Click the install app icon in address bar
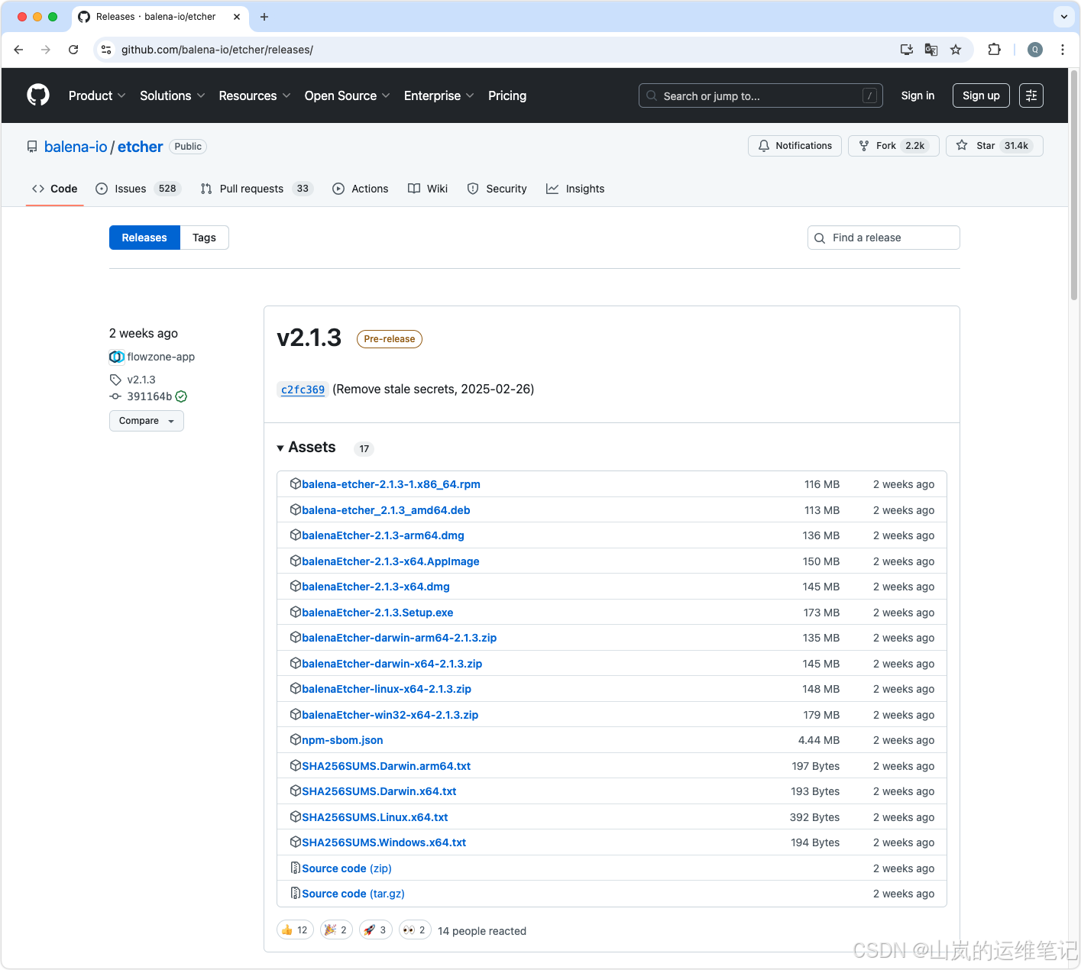 pos(907,50)
